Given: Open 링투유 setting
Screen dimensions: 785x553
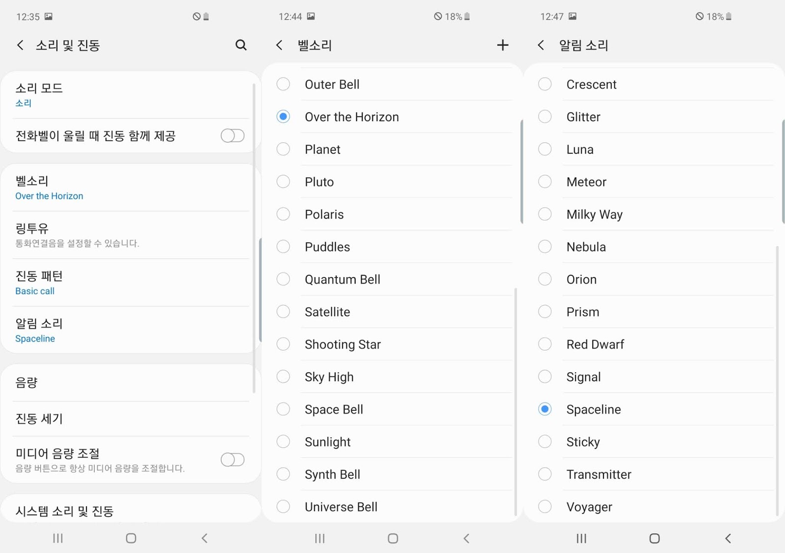Looking at the screenshot, I should coord(130,235).
